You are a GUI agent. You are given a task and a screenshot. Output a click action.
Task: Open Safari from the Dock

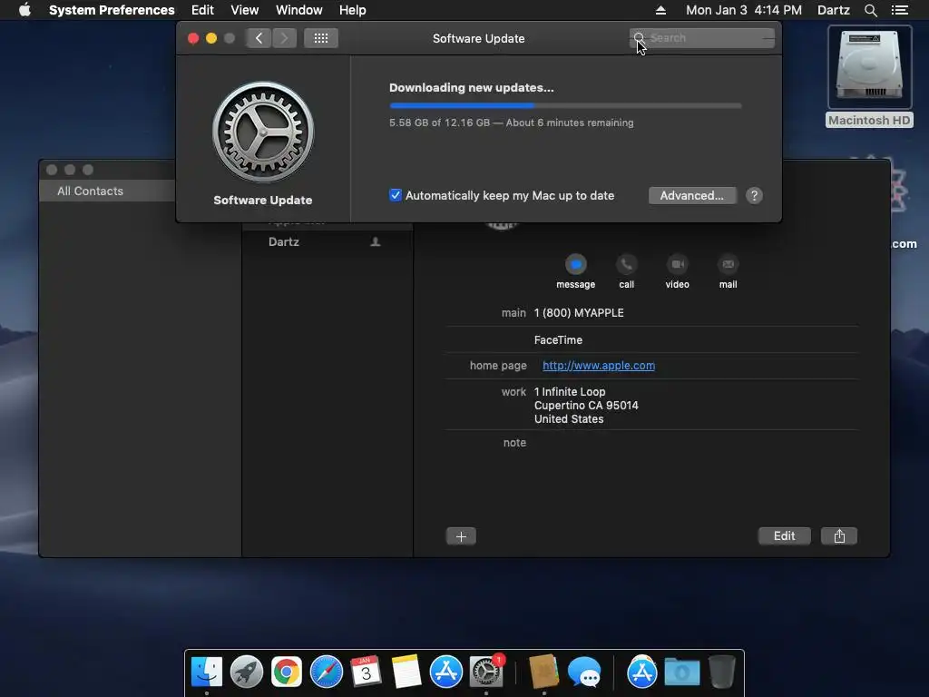[327, 672]
